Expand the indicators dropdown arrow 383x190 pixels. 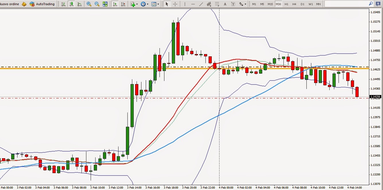point(137,4)
